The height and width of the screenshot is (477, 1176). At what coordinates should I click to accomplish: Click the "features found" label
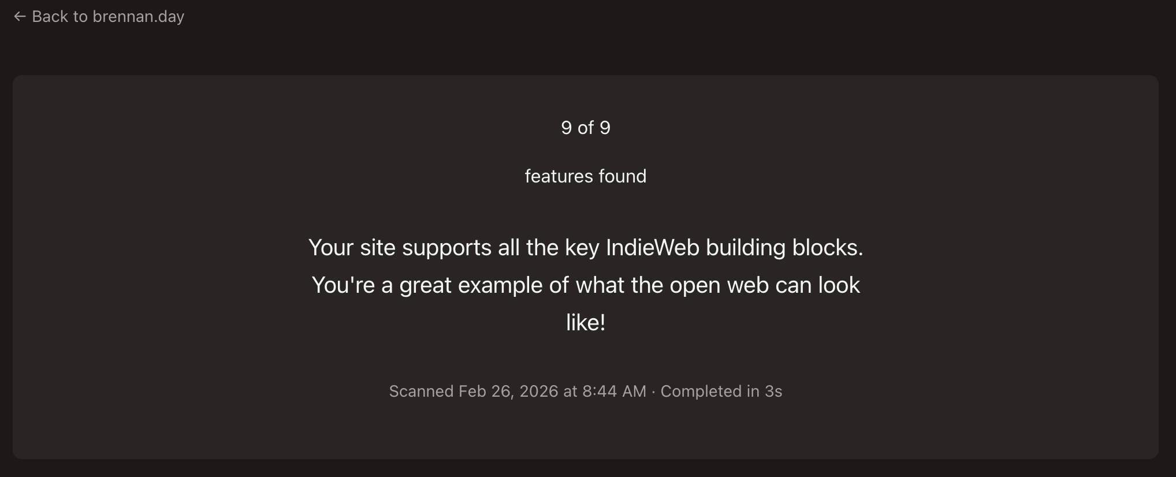click(585, 176)
